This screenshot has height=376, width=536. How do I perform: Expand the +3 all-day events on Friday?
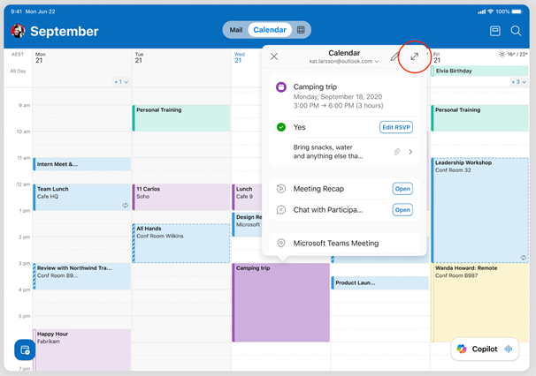pyautogui.click(x=519, y=82)
